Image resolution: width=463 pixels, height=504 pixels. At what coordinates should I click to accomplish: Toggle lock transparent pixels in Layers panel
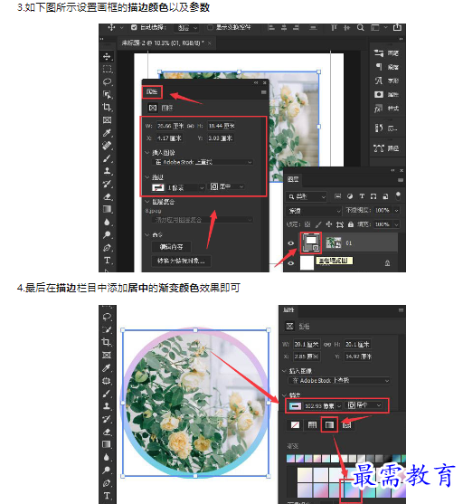[307, 224]
